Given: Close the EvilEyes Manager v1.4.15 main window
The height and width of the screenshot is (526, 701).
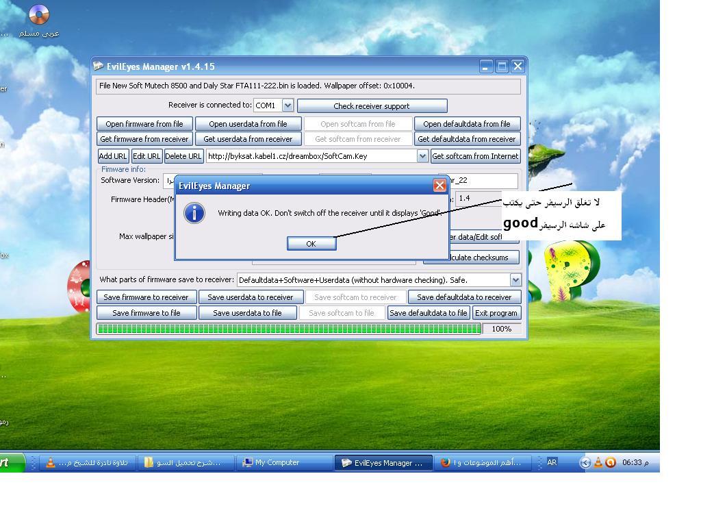Looking at the screenshot, I should pyautogui.click(x=518, y=66).
